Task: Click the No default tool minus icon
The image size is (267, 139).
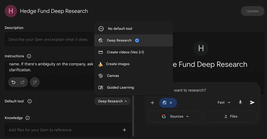Action: click(101, 29)
